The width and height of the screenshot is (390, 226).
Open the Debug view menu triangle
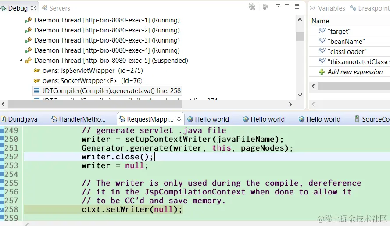click(278, 5)
